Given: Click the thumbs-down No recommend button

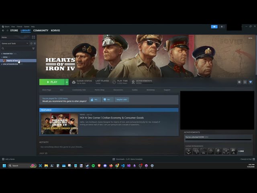Looking at the screenshot, I should [108, 100].
